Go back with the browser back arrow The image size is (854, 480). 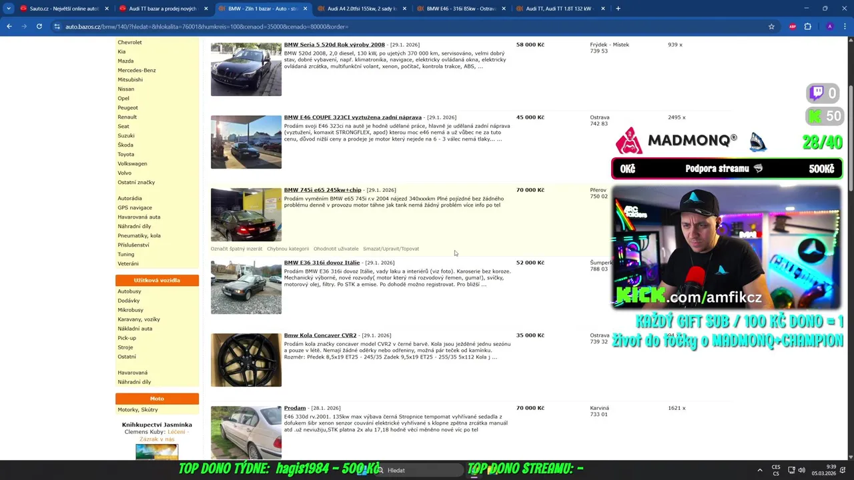[x=9, y=27]
